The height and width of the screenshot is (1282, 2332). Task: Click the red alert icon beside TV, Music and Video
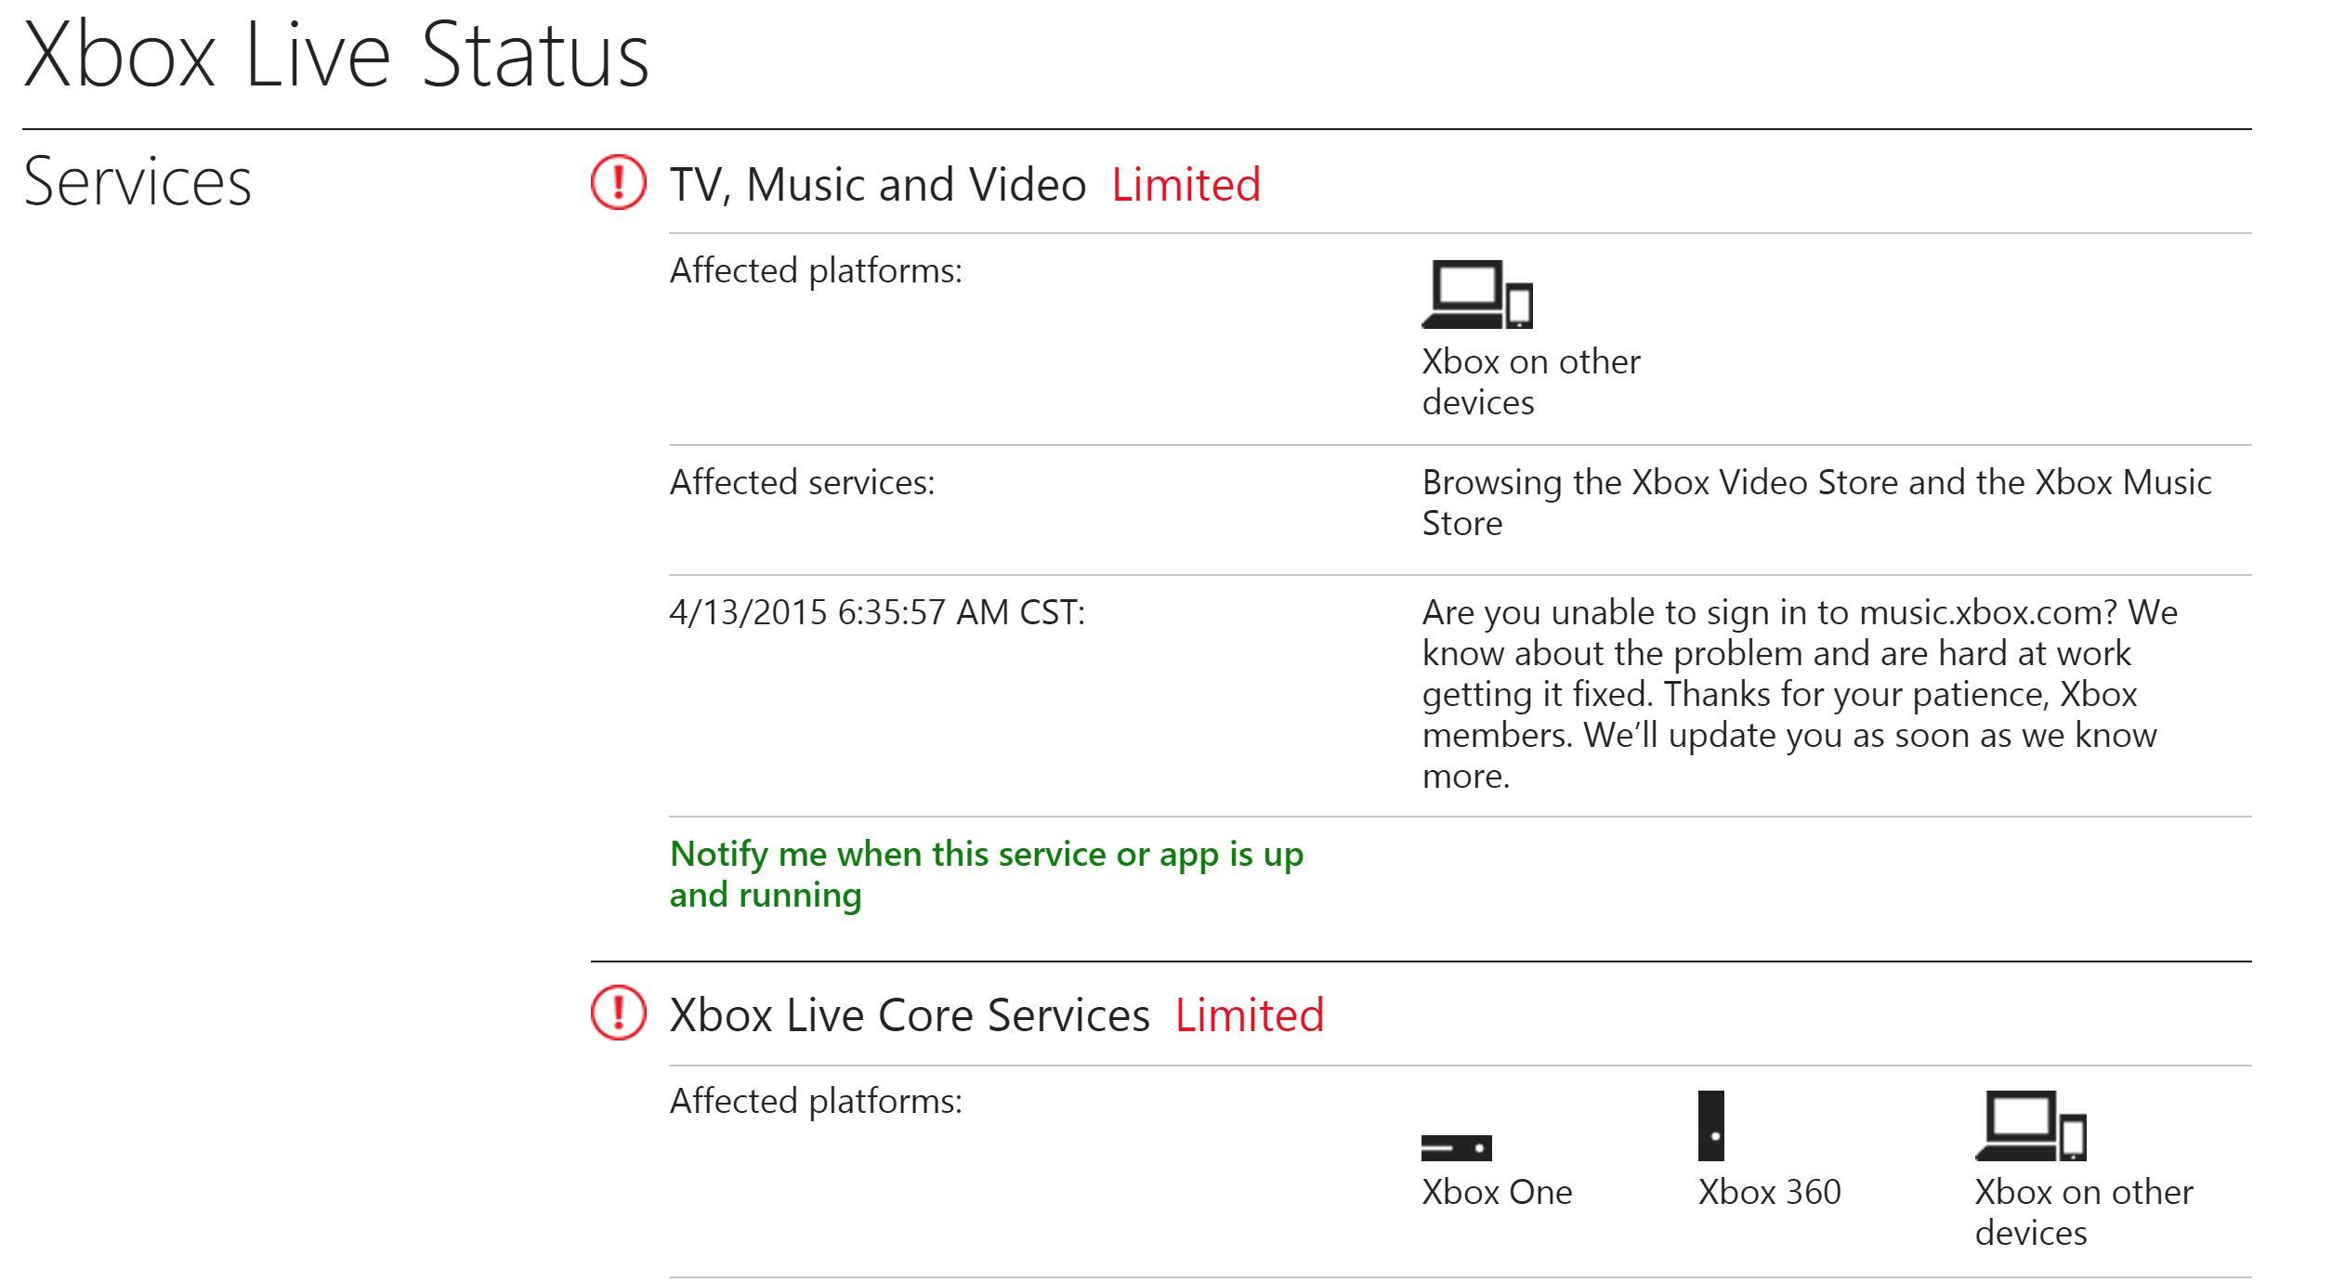(x=618, y=182)
